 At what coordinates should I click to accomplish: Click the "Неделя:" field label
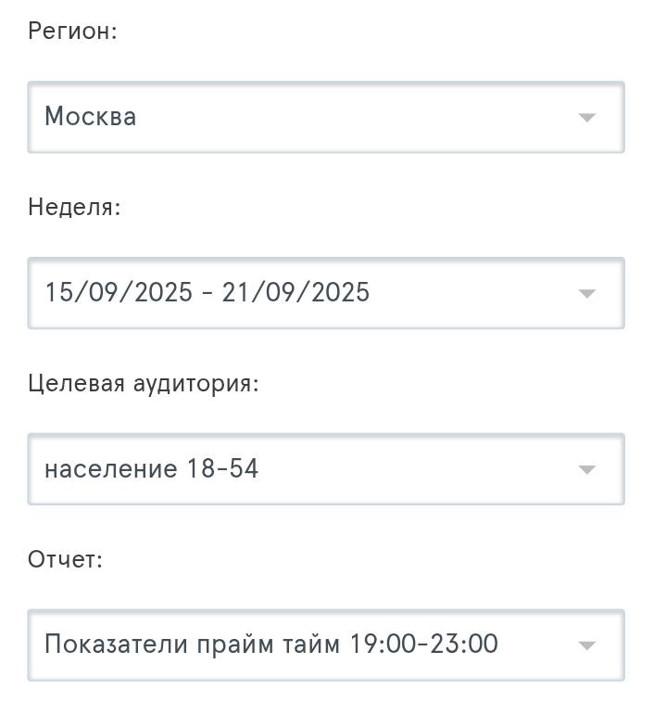75,207
